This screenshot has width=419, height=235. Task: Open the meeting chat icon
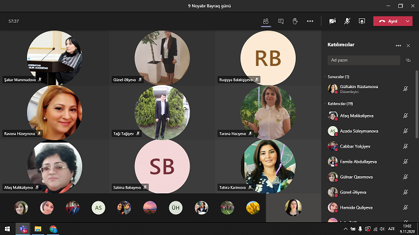point(280,21)
